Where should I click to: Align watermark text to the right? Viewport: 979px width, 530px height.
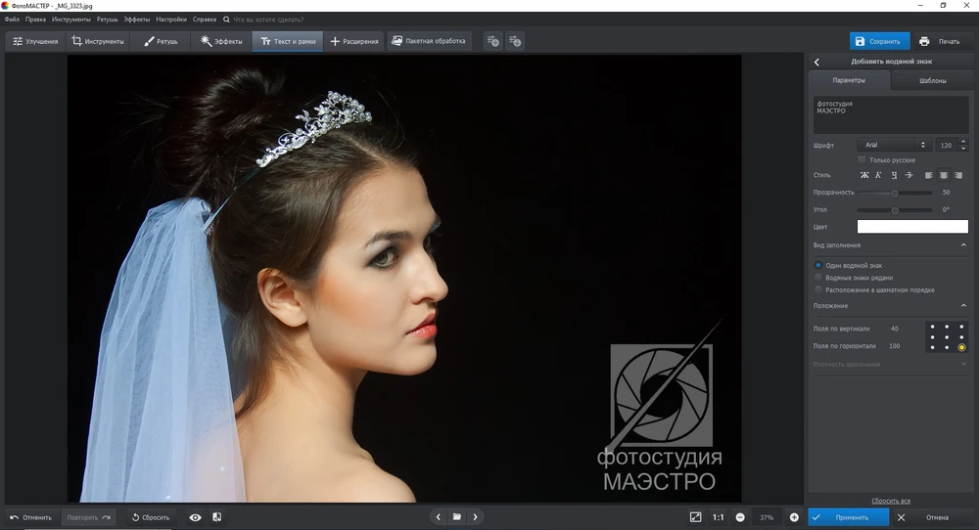(x=958, y=175)
